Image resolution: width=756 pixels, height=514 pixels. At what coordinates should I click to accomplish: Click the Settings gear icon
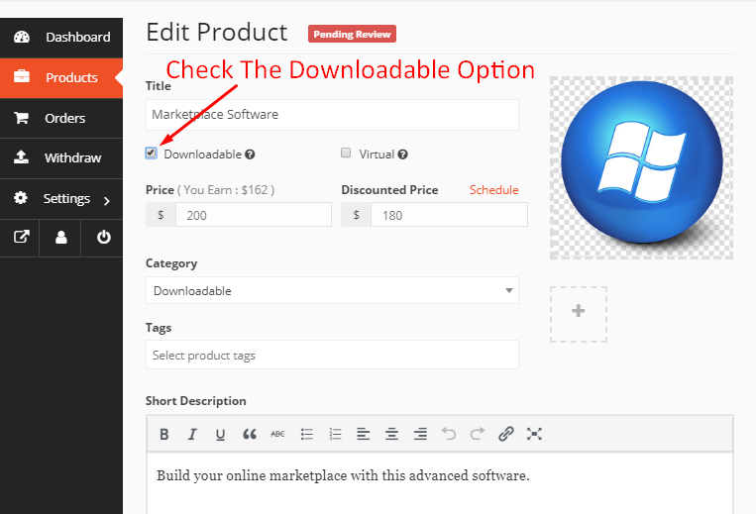(21, 198)
